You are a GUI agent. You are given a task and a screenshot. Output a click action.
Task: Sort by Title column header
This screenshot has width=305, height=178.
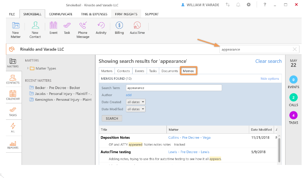[x=133, y=129]
